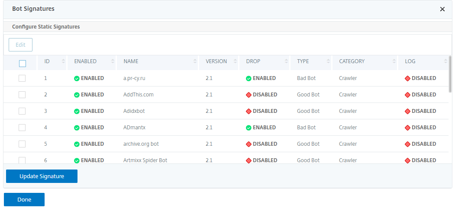Click the Configure Static Signatures heading
Screen dimensions: 455x208
pos(46,27)
